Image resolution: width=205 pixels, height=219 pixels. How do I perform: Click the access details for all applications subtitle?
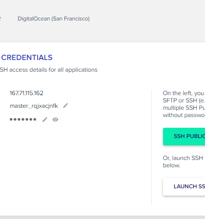[x=49, y=70]
